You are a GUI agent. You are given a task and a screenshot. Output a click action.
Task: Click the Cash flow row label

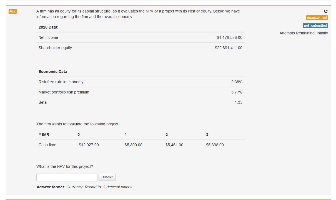[47, 145]
